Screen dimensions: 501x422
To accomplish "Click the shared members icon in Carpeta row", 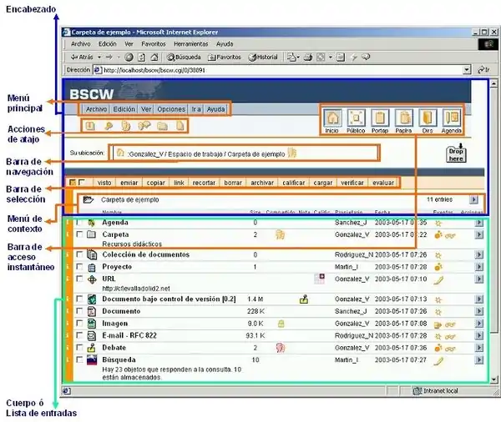I will [x=281, y=235].
